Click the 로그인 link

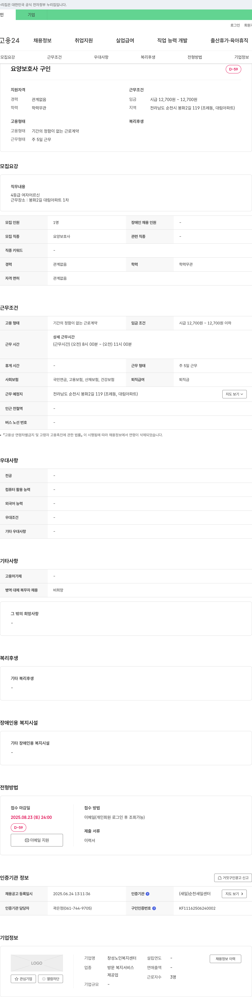coord(235,25)
